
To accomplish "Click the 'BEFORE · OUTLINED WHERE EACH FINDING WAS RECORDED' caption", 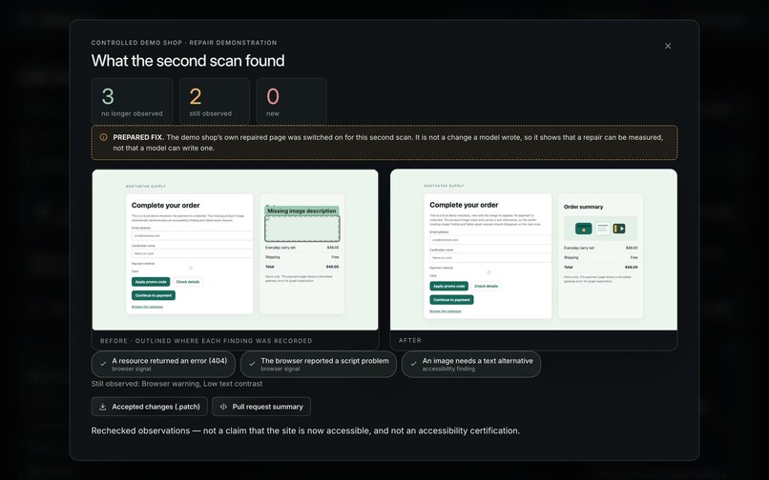I will 206,341.
